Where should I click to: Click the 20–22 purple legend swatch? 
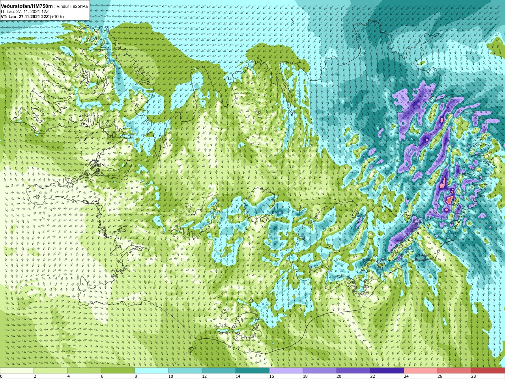pos(353,371)
